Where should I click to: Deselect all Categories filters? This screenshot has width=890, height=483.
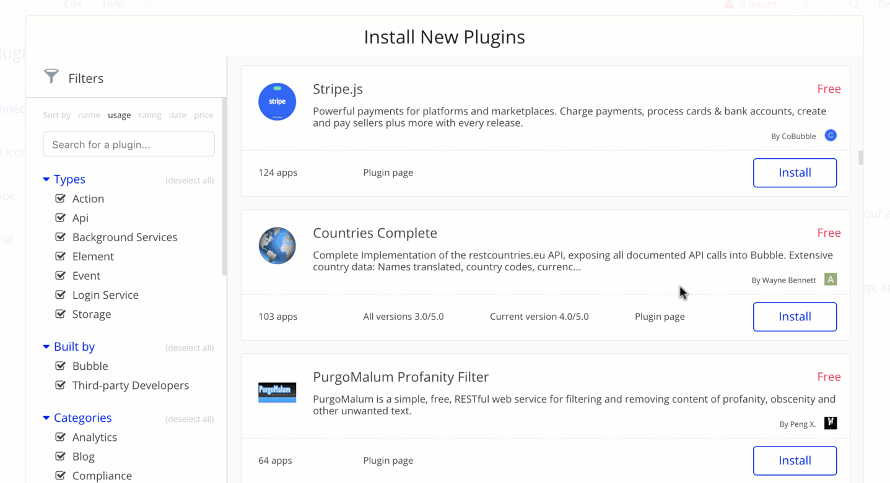click(190, 419)
